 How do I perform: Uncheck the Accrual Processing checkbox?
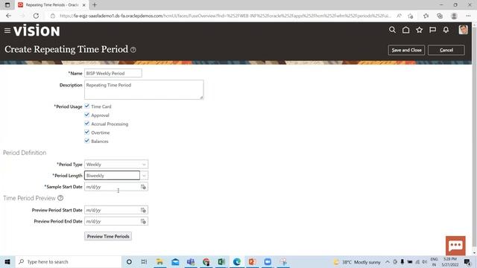[x=87, y=124]
